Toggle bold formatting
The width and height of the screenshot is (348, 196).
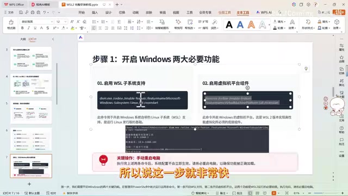tap(22, 28)
